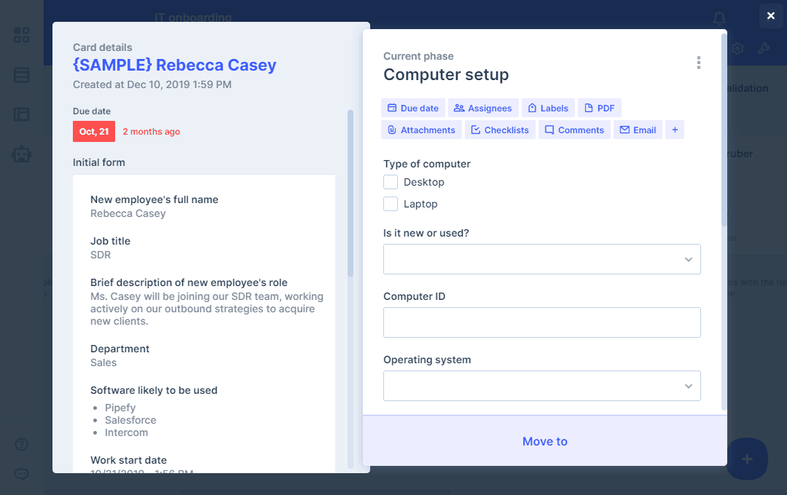Viewport: 787px width, 495px height.
Task: Click the plus icon to add more fields
Action: point(675,130)
